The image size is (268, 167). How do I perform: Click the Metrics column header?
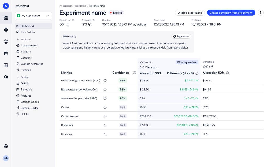(66, 73)
